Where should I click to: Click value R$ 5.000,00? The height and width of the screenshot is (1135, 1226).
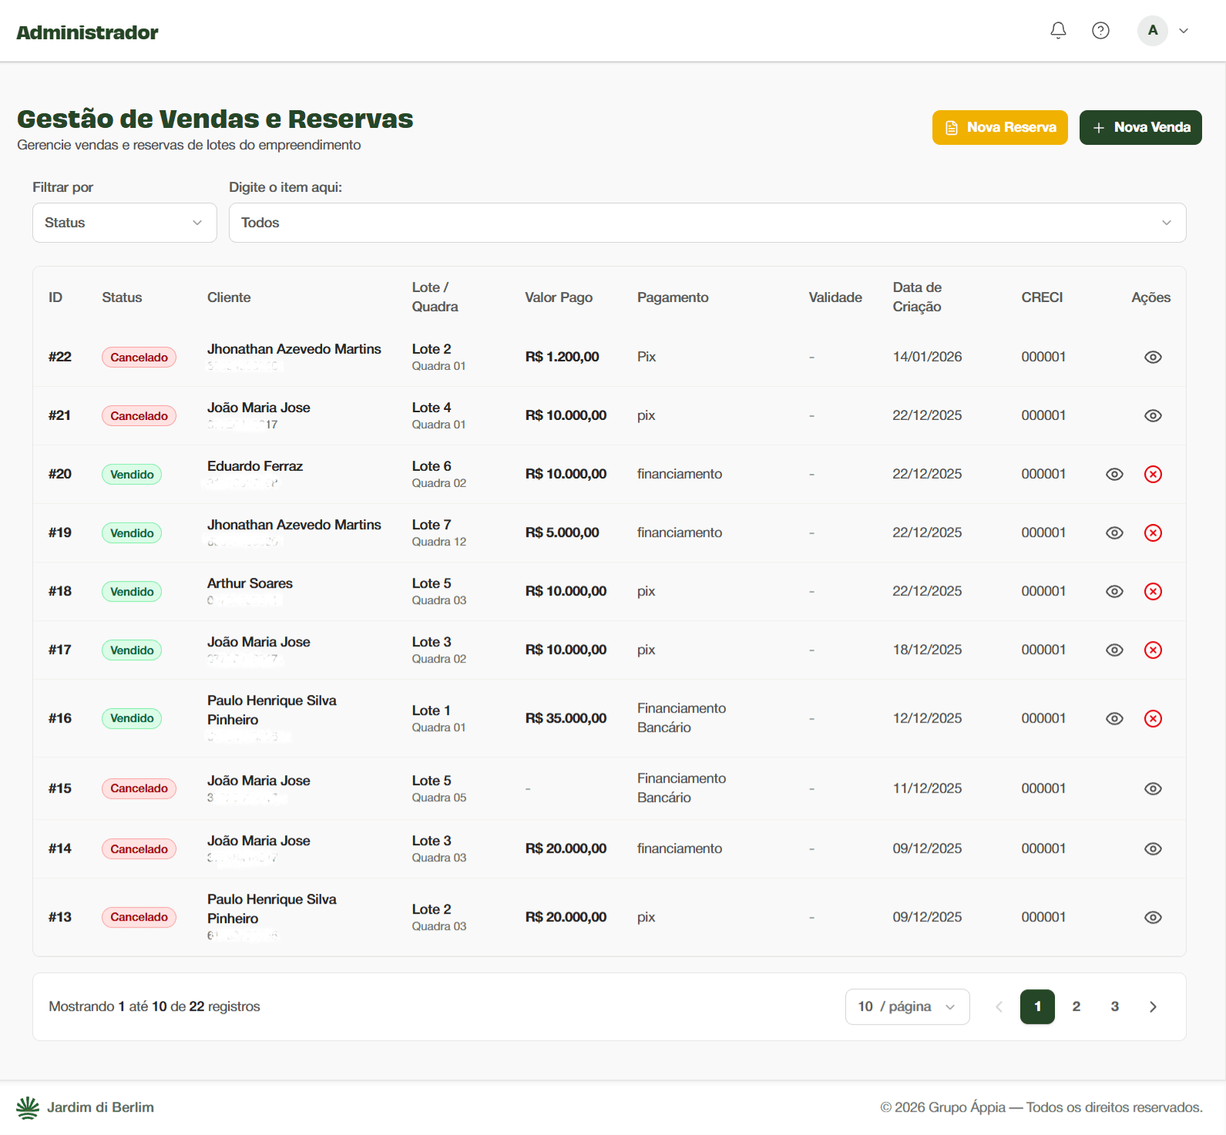563,532
